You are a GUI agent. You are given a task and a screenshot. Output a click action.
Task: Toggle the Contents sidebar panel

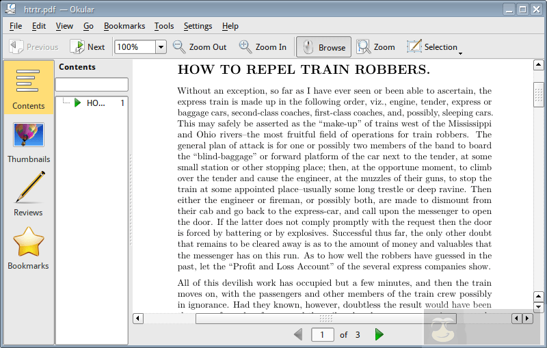(x=29, y=88)
